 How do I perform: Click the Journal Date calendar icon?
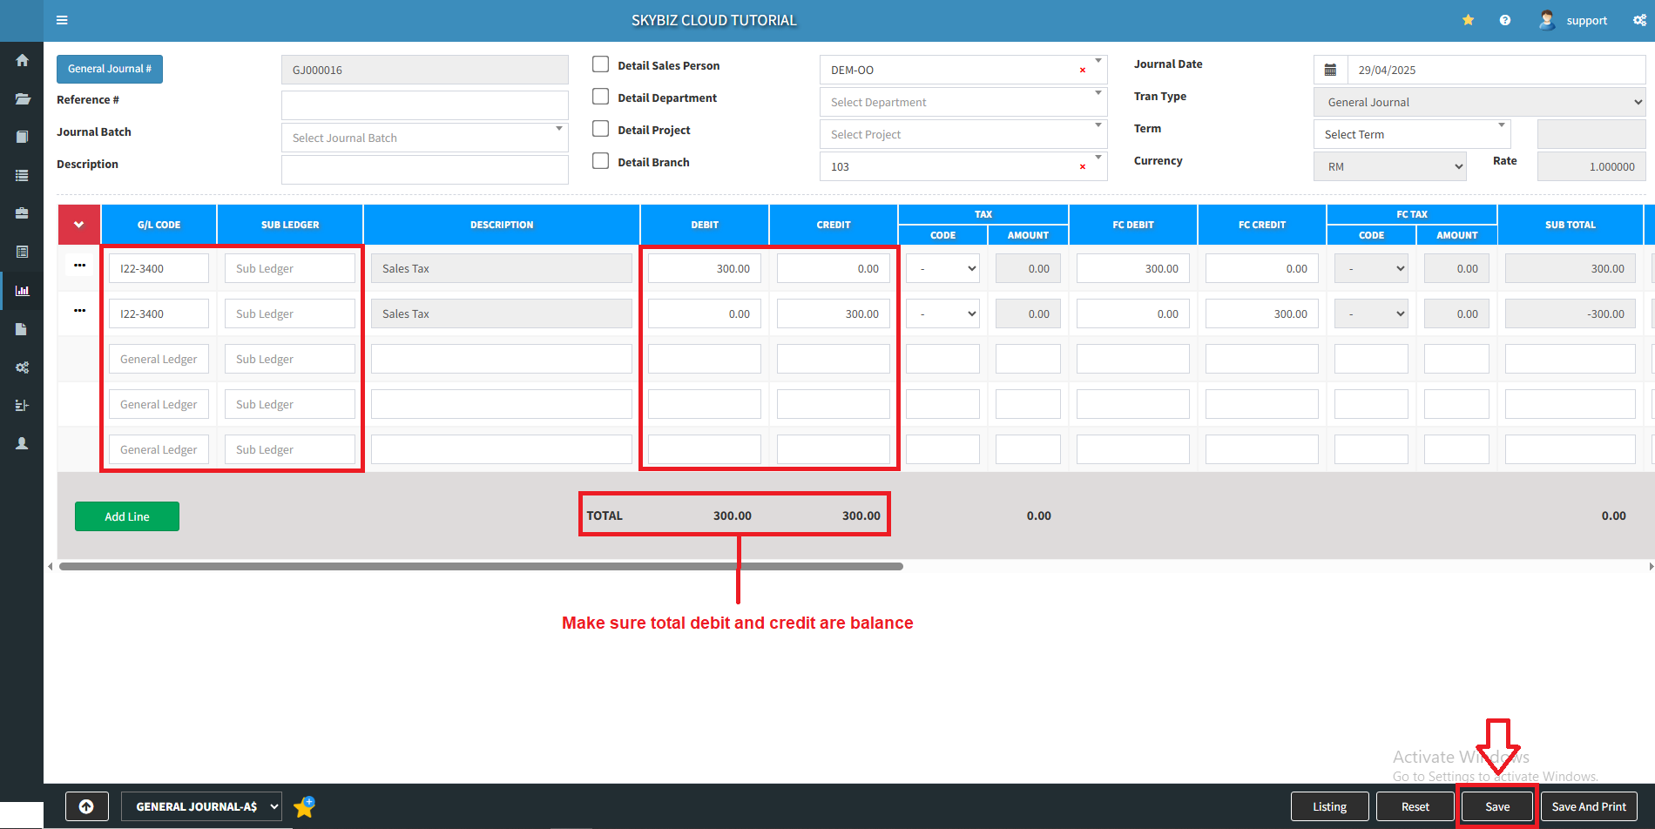[x=1330, y=70]
